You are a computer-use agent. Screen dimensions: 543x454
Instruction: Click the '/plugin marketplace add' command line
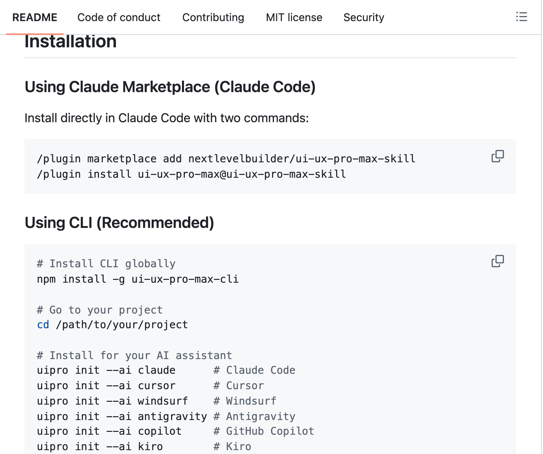pos(227,159)
